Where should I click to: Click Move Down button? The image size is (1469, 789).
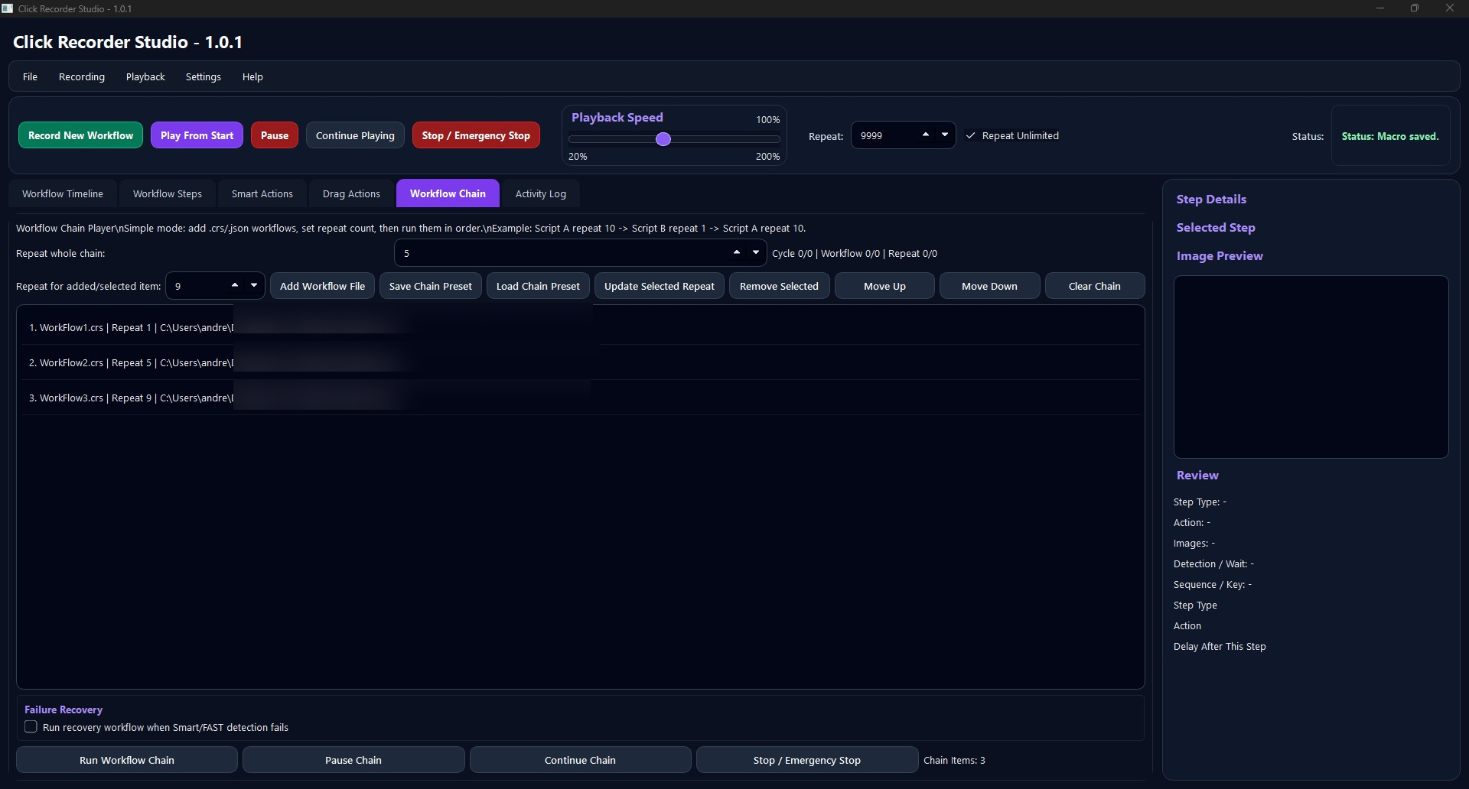click(x=989, y=286)
